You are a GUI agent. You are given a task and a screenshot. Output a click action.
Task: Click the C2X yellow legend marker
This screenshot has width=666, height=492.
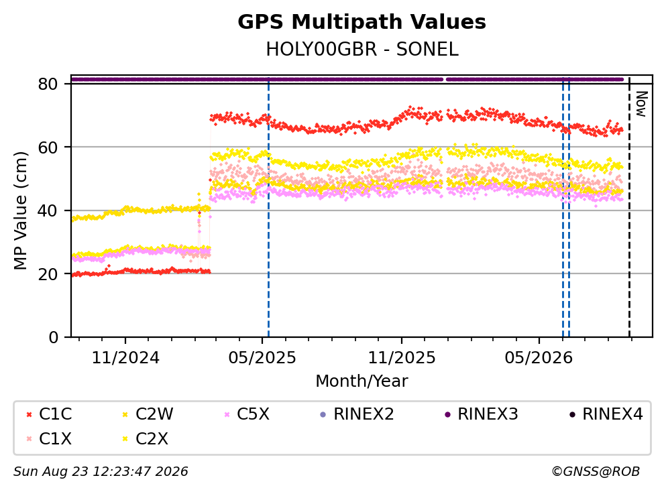point(125,439)
